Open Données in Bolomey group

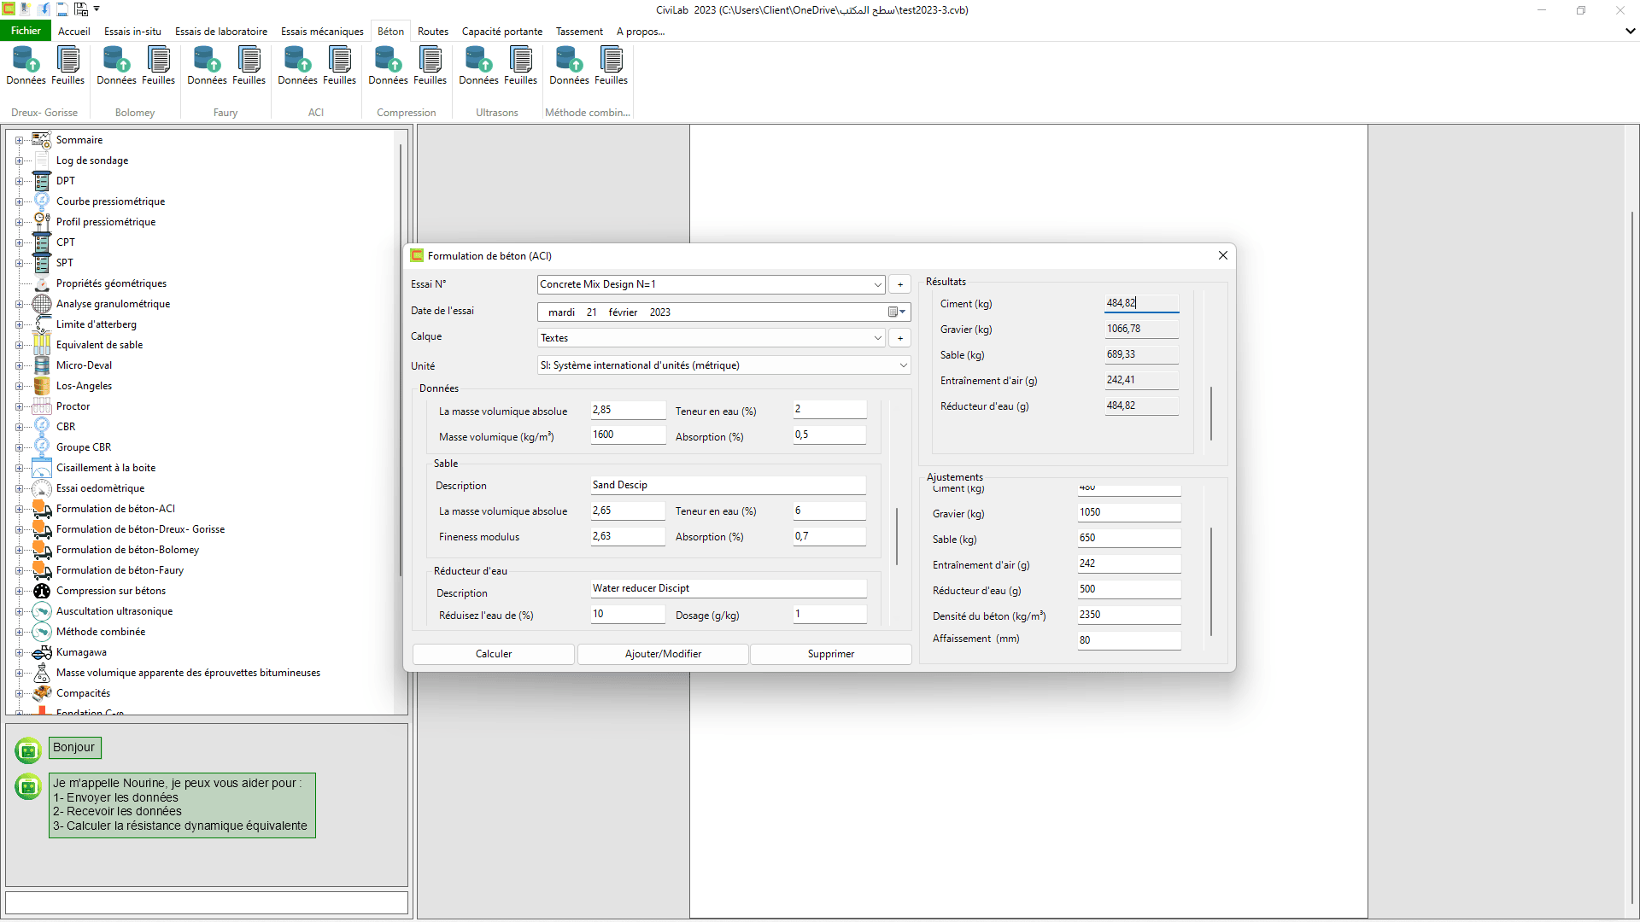point(117,67)
